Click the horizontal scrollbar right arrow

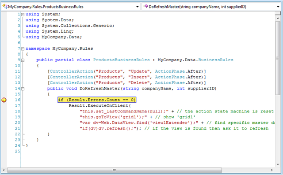tap(272, 170)
